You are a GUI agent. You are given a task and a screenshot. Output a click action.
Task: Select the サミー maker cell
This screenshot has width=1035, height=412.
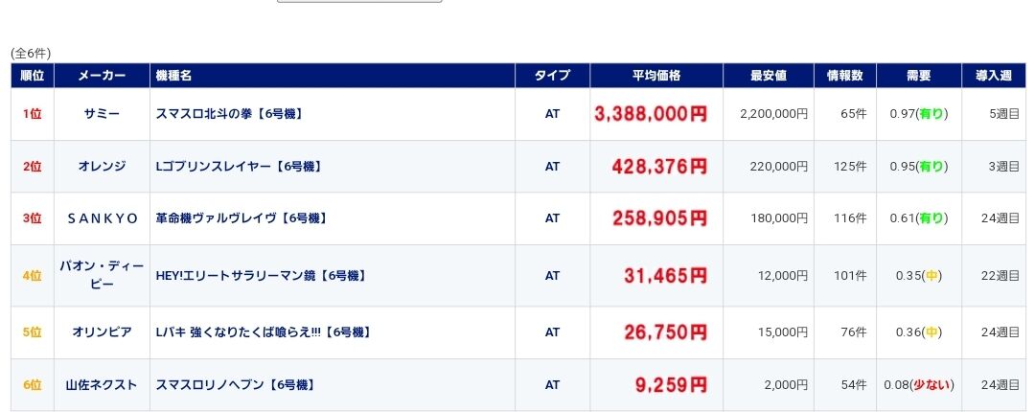[103, 114]
